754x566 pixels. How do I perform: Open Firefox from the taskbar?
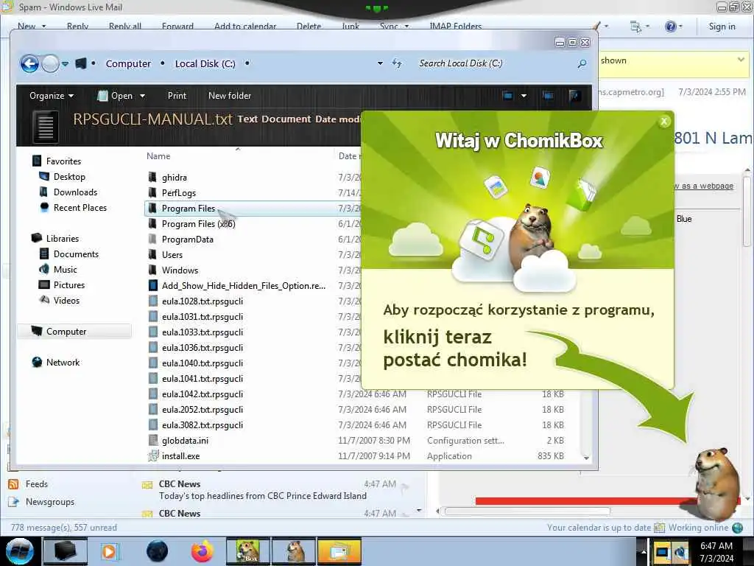click(202, 551)
